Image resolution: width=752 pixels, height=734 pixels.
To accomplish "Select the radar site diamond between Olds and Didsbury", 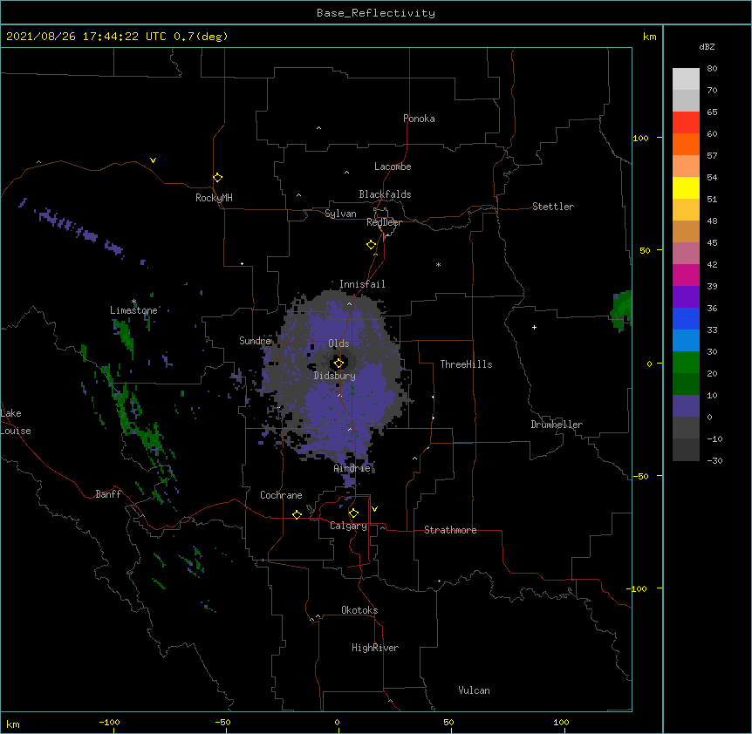I will click(x=339, y=364).
